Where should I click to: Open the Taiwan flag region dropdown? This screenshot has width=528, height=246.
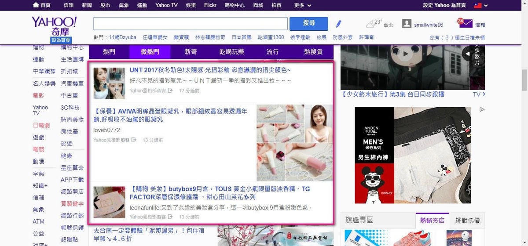pyautogui.click(x=480, y=5)
